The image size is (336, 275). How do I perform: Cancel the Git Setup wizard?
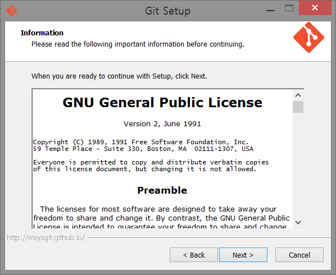[299, 255]
